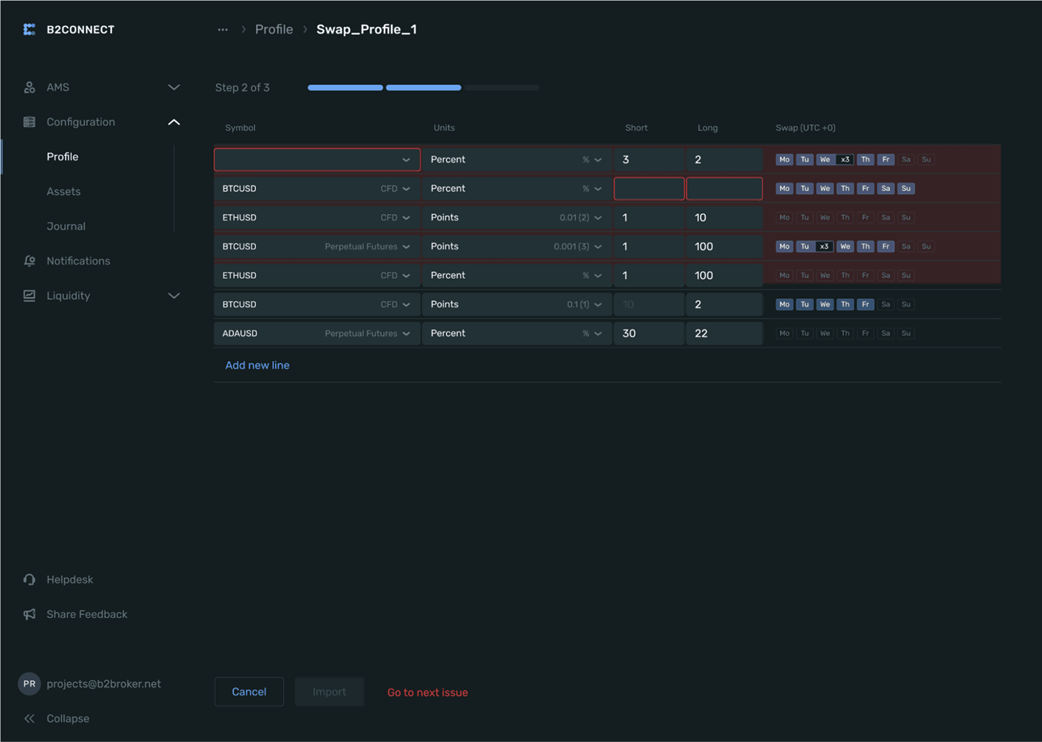The width and height of the screenshot is (1042, 742).
Task: Click the Import button
Action: pos(330,692)
